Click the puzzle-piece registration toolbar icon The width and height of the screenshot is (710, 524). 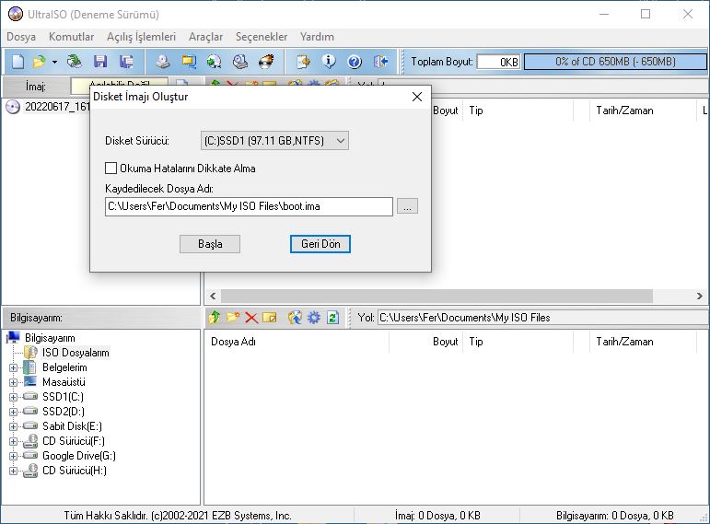pos(303,61)
